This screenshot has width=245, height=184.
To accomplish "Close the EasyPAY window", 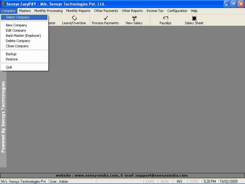I will [x=241, y=4].
